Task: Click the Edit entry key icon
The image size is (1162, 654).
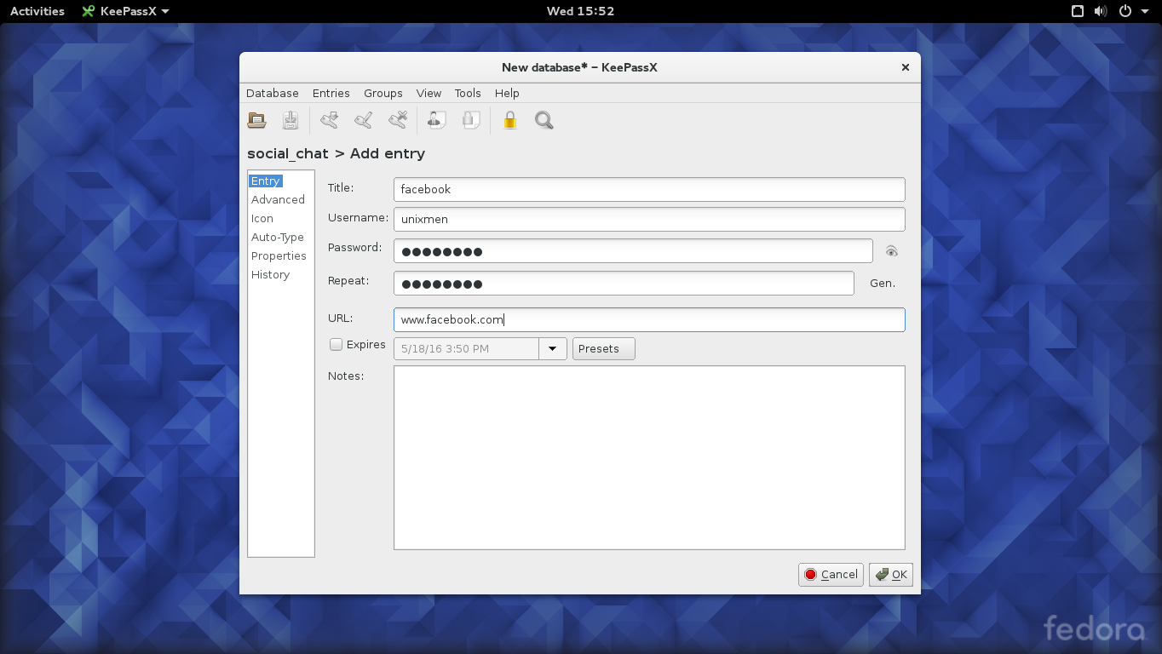Action: click(364, 120)
